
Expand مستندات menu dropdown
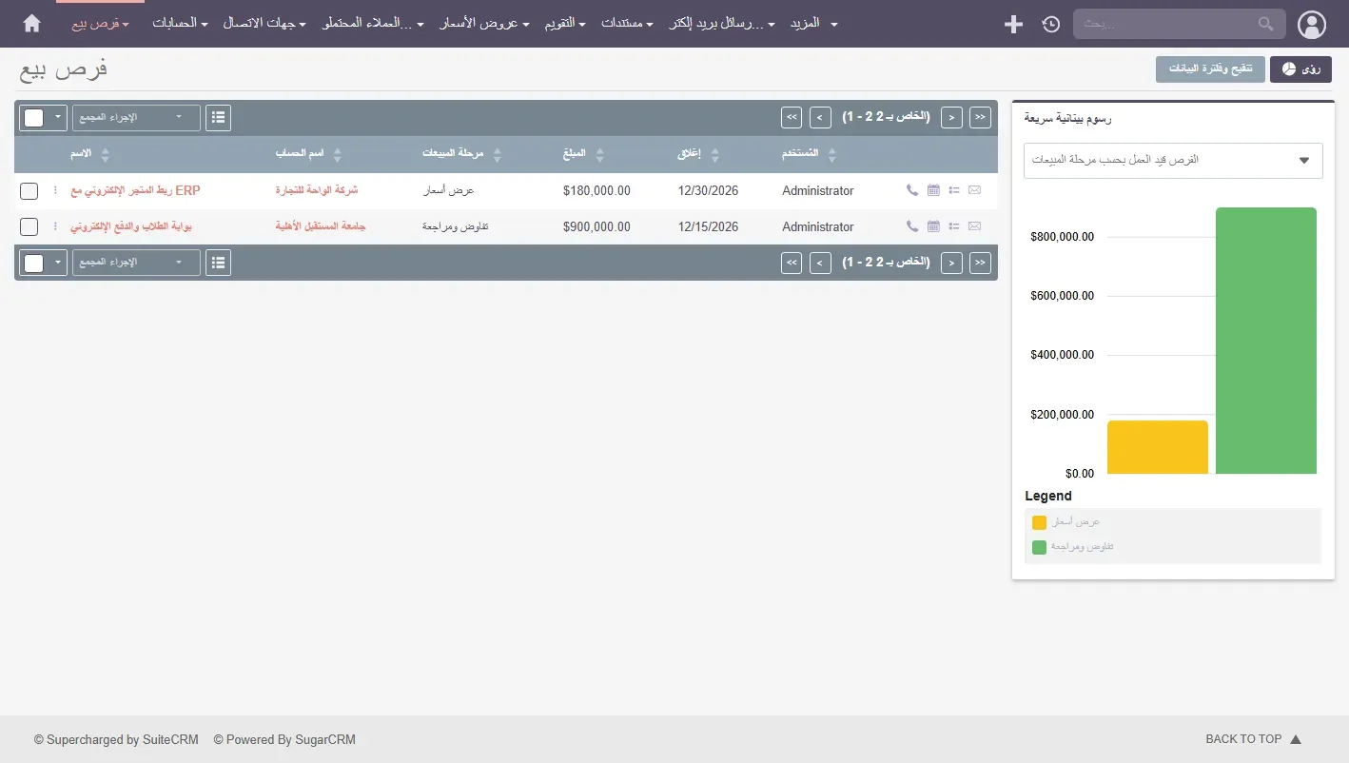[x=627, y=23]
